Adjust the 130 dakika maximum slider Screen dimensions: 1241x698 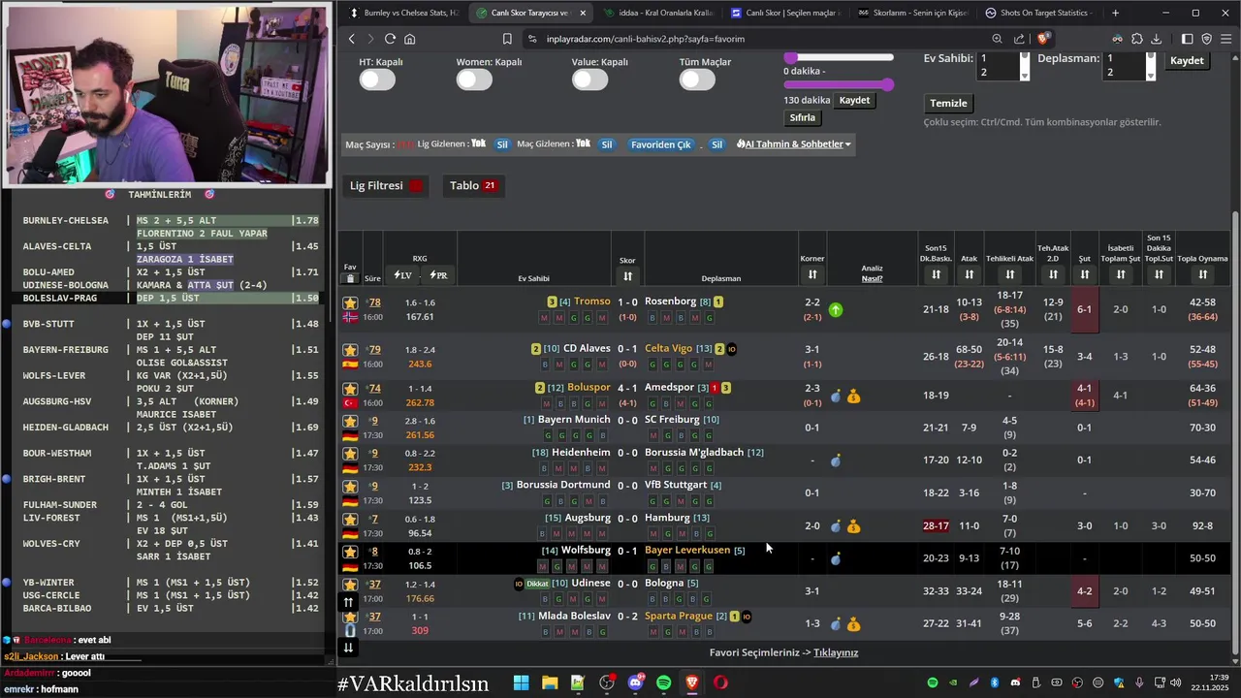(x=887, y=84)
